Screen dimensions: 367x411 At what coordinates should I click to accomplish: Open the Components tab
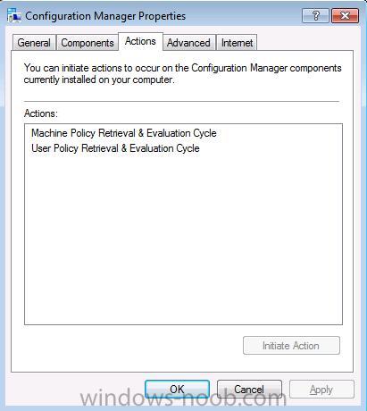click(x=88, y=43)
